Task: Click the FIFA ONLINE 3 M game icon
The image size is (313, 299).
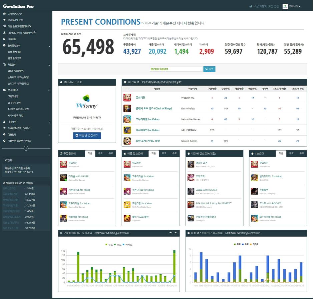Action: [x=191, y=204]
